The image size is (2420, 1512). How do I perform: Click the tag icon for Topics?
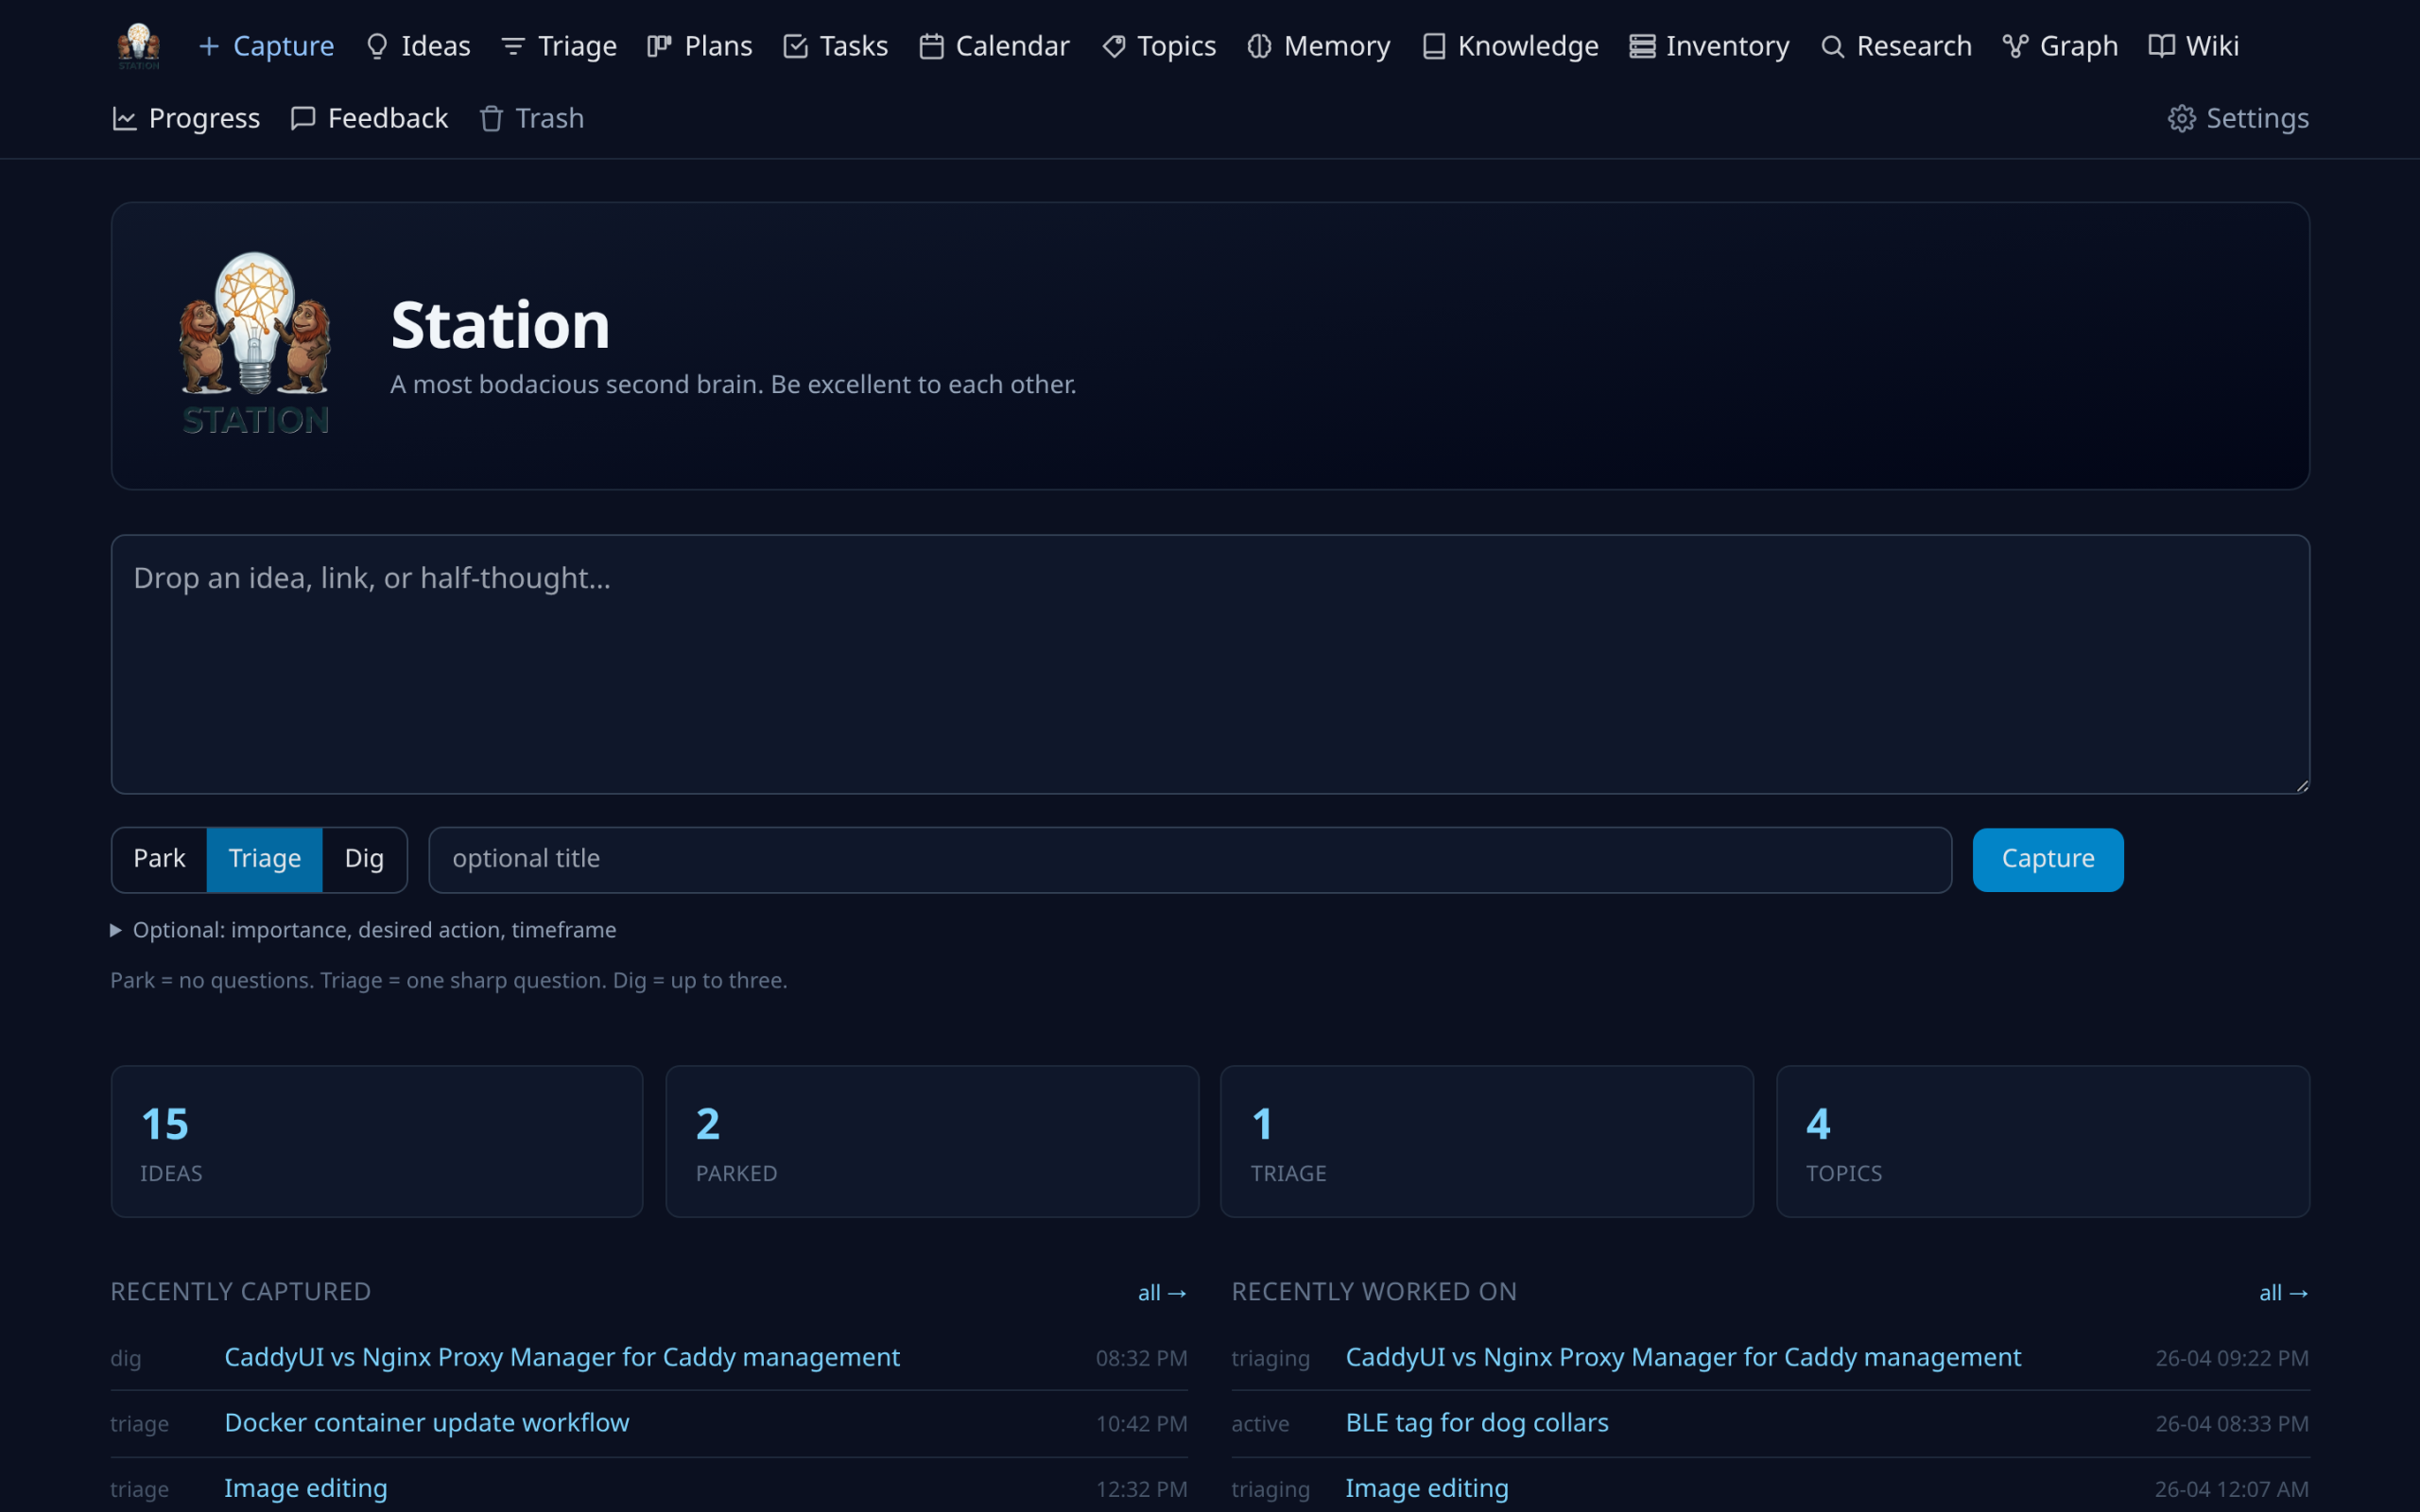point(1113,46)
